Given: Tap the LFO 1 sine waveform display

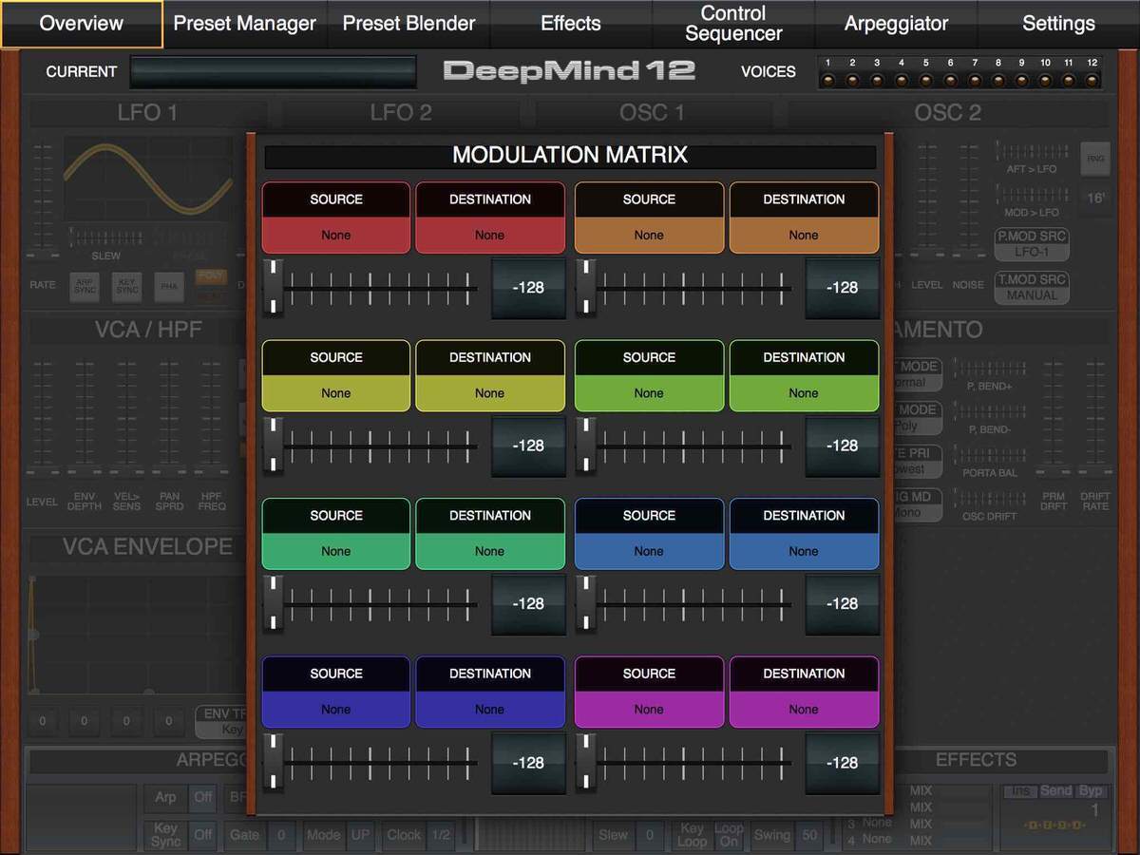Looking at the screenshot, I should click(x=147, y=179).
